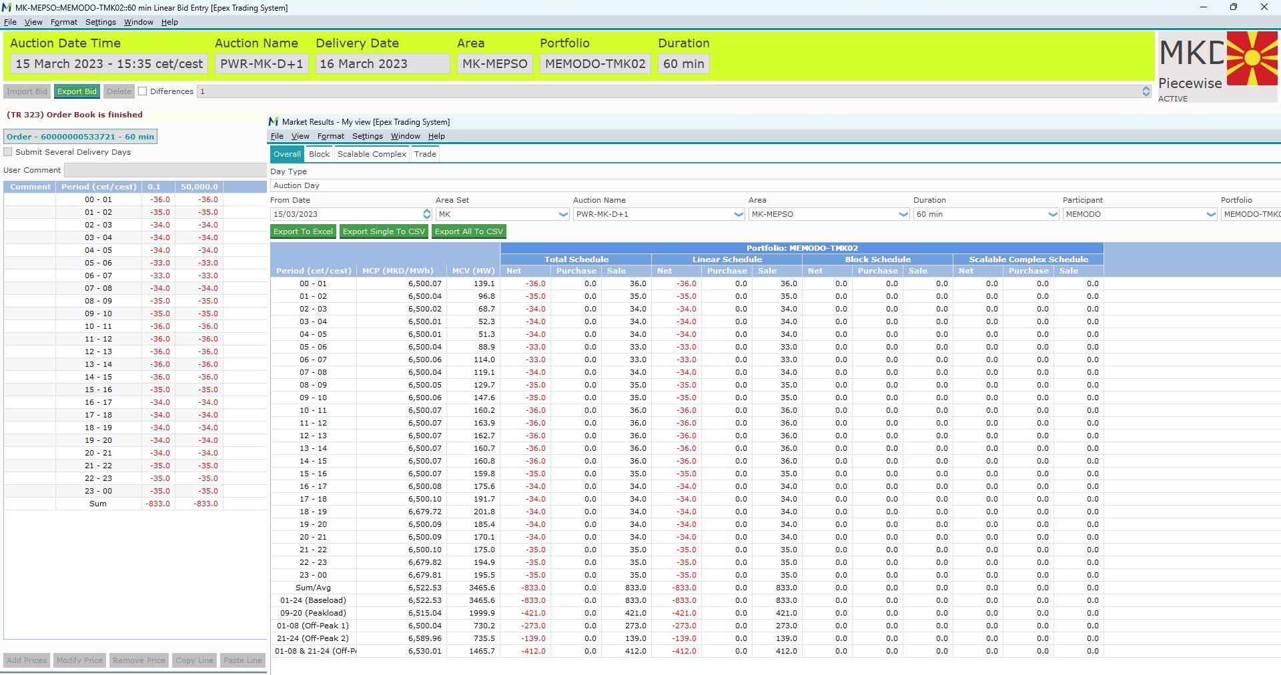The image size is (1281, 675).
Task: Minimize the Epex Trading System window
Action: [1203, 7]
